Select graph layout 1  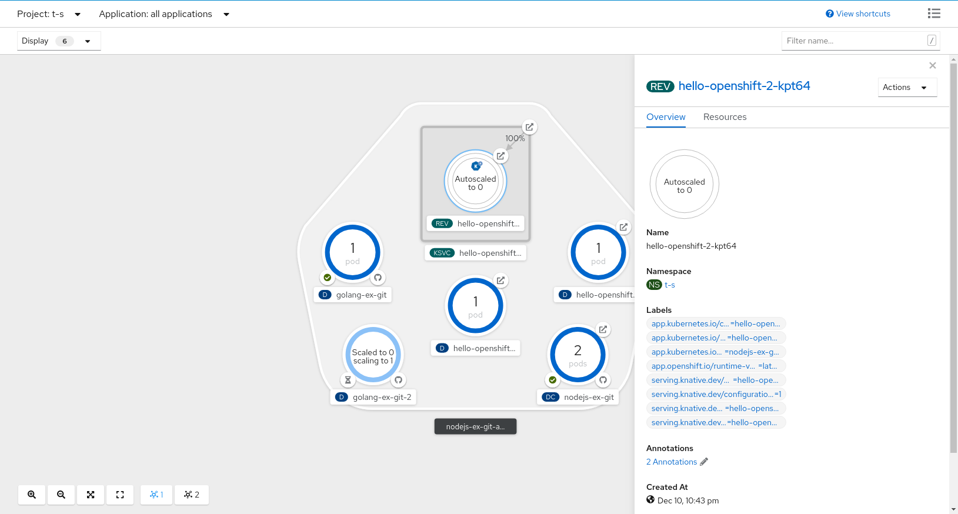click(156, 495)
